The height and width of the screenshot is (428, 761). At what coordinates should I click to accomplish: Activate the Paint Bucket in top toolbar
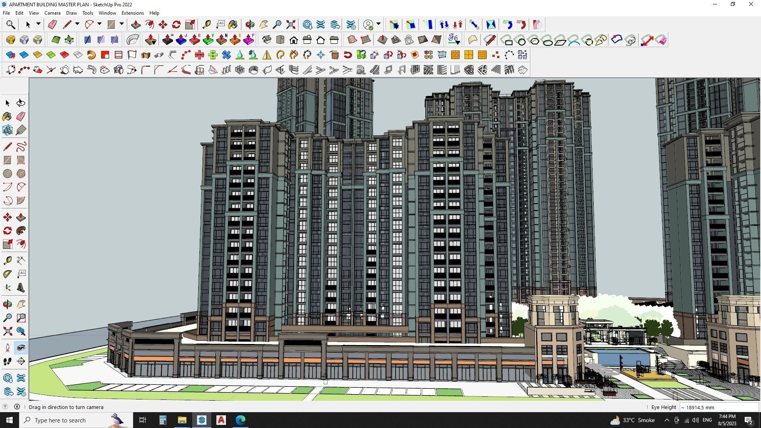[x=233, y=25]
